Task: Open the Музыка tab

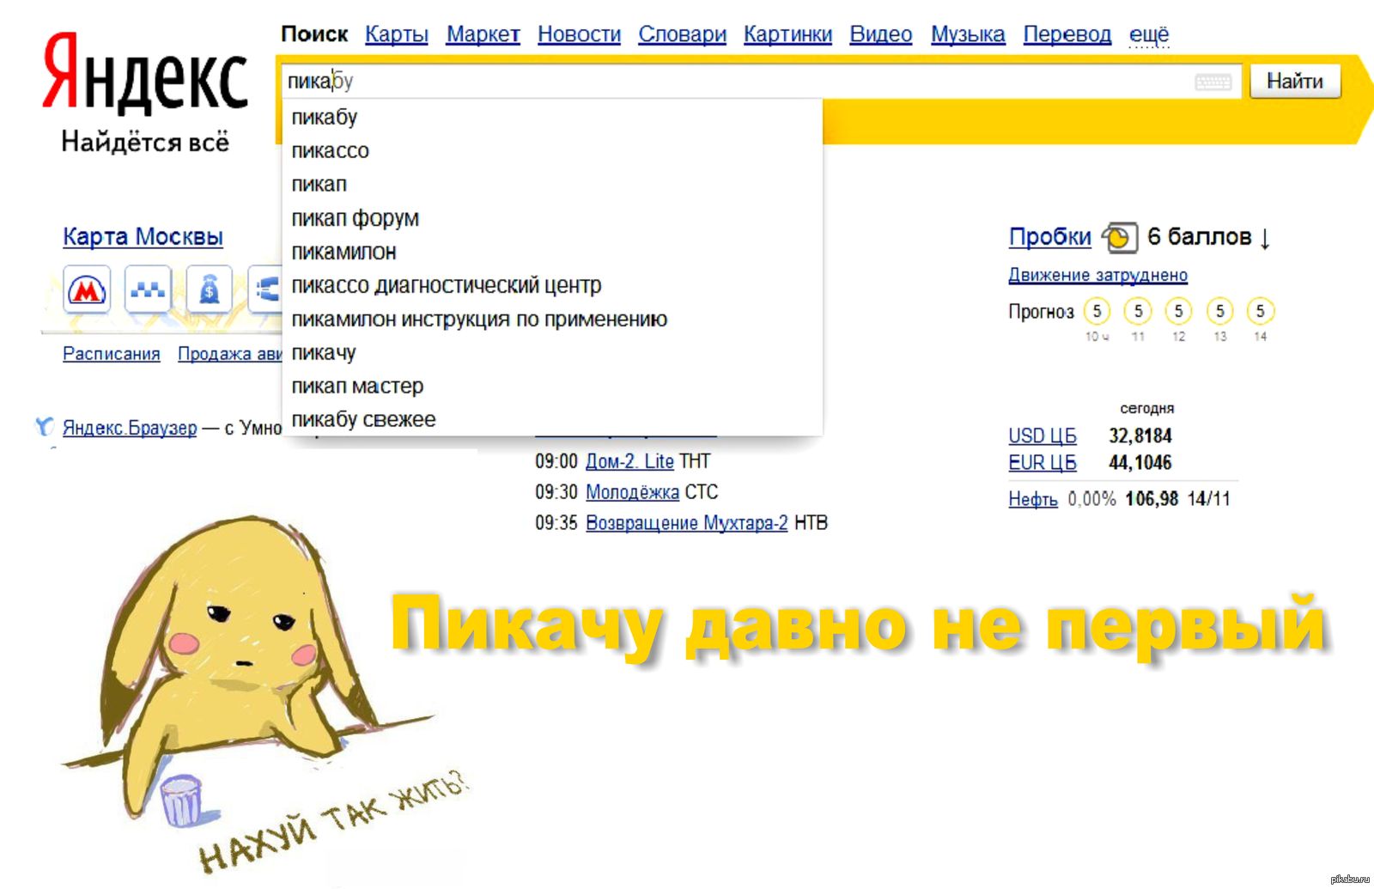Action: (x=968, y=34)
